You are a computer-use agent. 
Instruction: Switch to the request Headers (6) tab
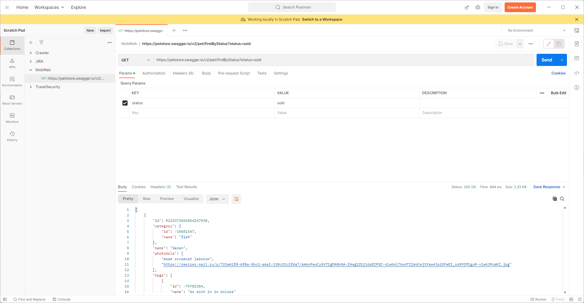click(183, 73)
